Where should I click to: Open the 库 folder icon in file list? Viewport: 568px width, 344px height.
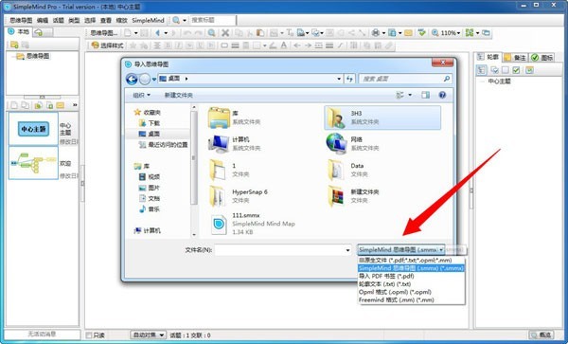click(x=219, y=118)
